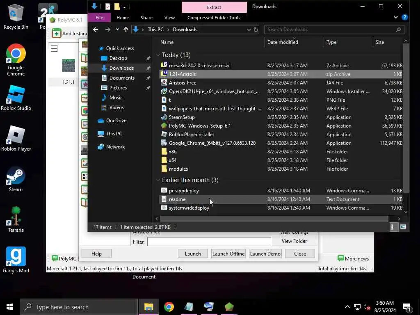Screen dimensions: 420x315
Task: Open Compressed Folder Tools tab
Action: click(214, 18)
